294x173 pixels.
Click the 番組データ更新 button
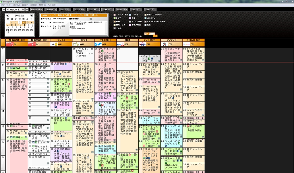tap(36, 9)
